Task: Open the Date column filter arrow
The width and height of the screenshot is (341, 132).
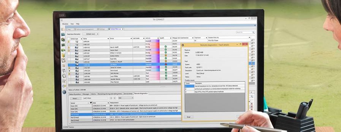Action: point(108,103)
